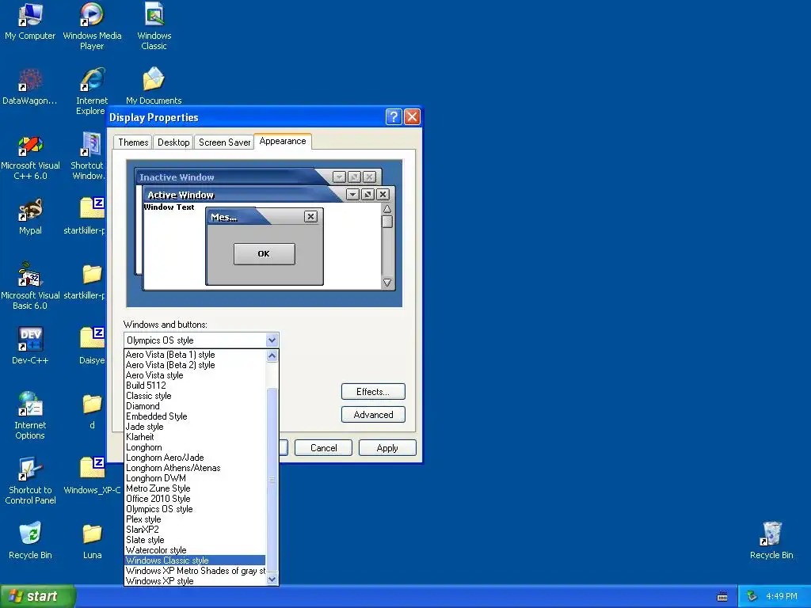
Task: Click the OK button in preview message box
Action: pyautogui.click(x=264, y=254)
